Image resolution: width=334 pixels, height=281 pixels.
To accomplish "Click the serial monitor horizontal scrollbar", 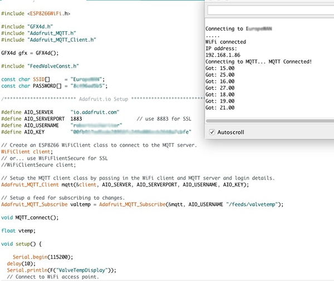I will click(269, 120).
